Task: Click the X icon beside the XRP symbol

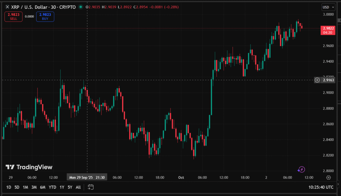Action: coord(7,7)
